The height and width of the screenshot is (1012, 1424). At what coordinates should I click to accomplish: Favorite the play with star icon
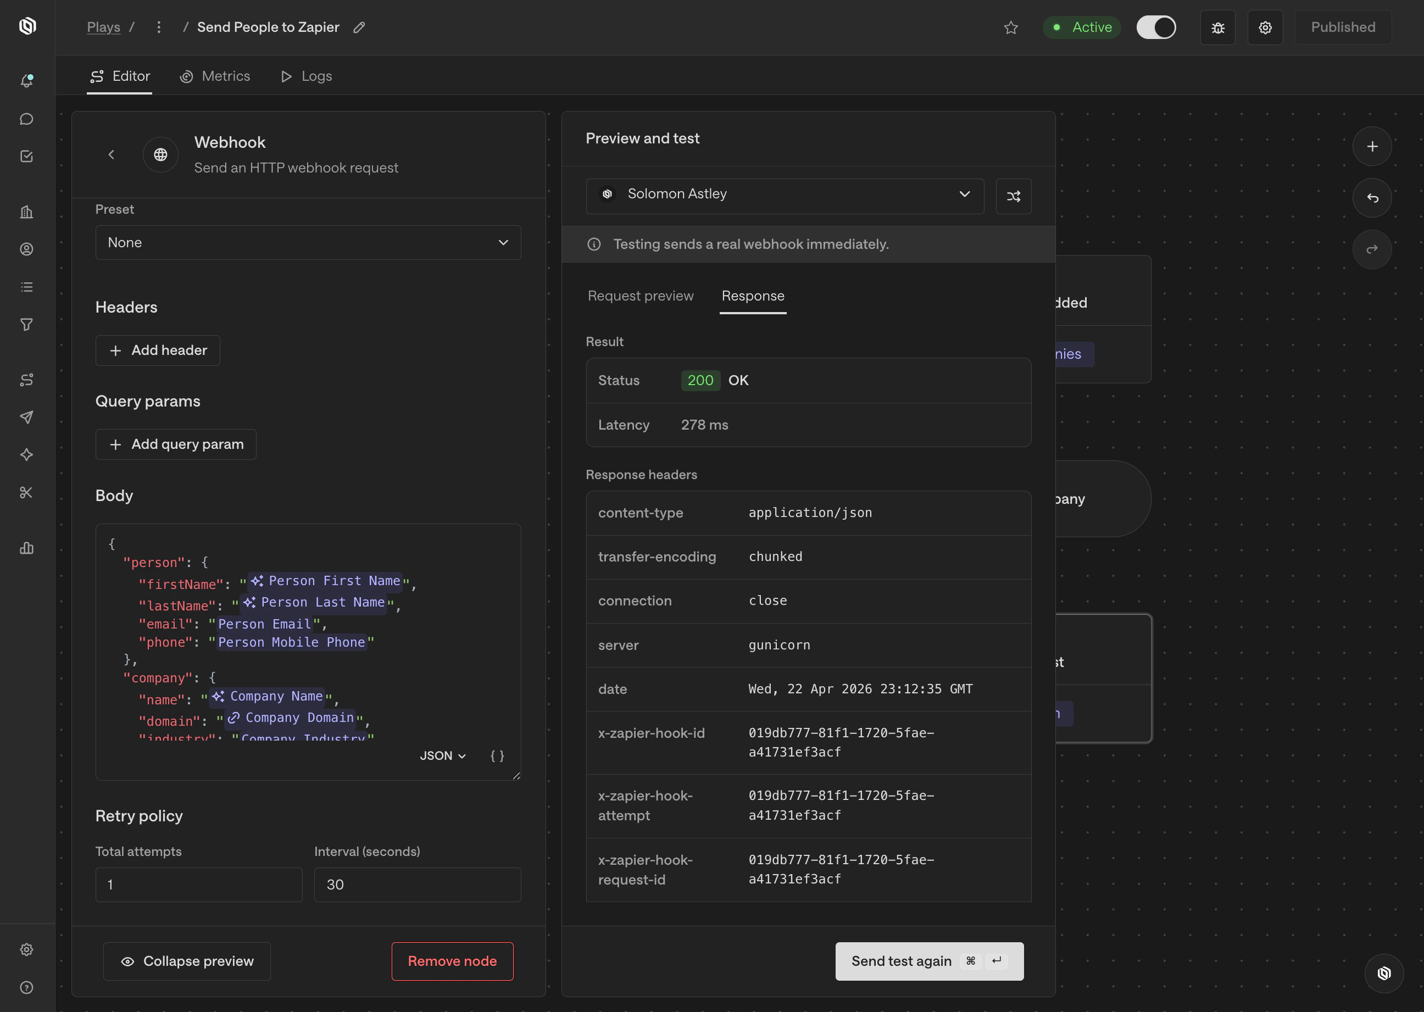coord(1010,28)
